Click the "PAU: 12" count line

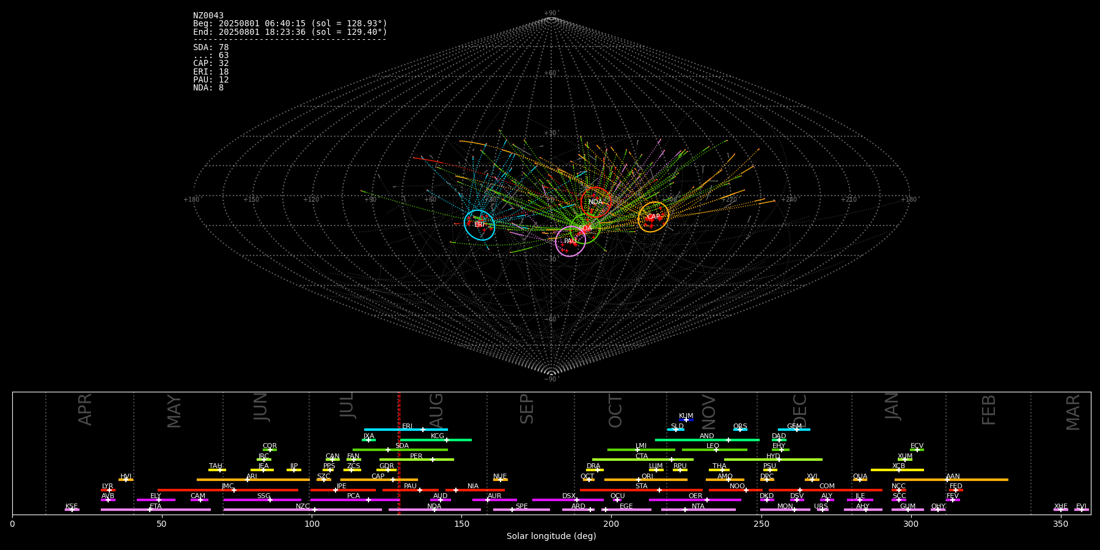[211, 80]
